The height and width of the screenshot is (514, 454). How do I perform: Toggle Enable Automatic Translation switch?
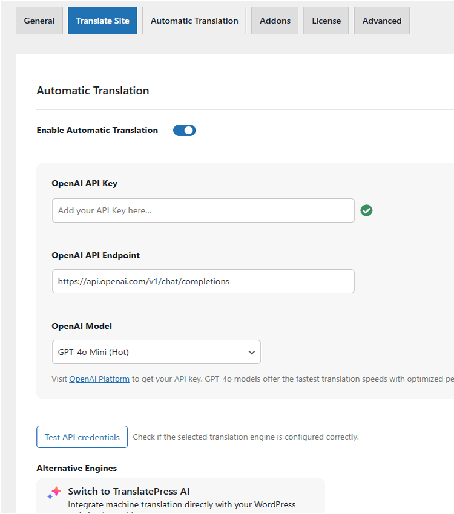coord(185,130)
